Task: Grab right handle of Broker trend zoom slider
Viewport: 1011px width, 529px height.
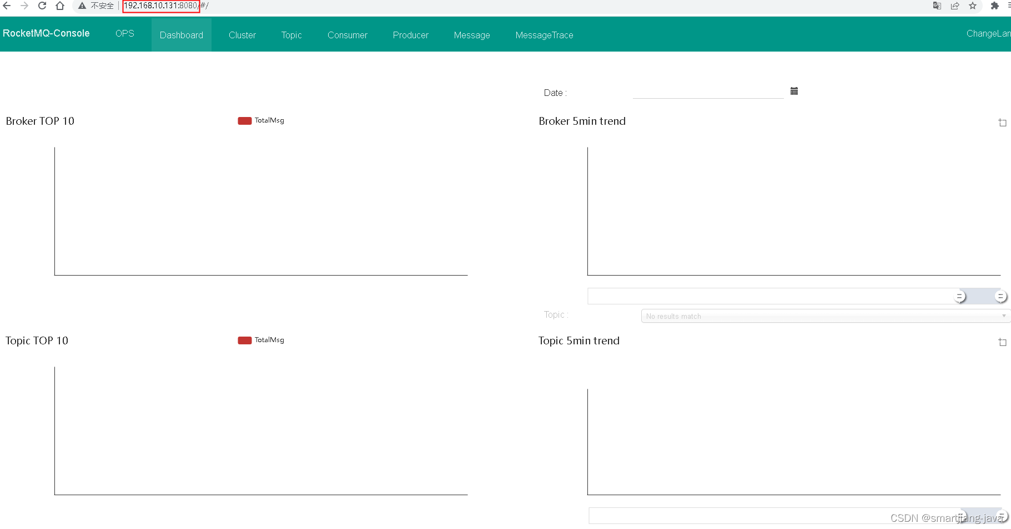Action: pyautogui.click(x=1001, y=297)
